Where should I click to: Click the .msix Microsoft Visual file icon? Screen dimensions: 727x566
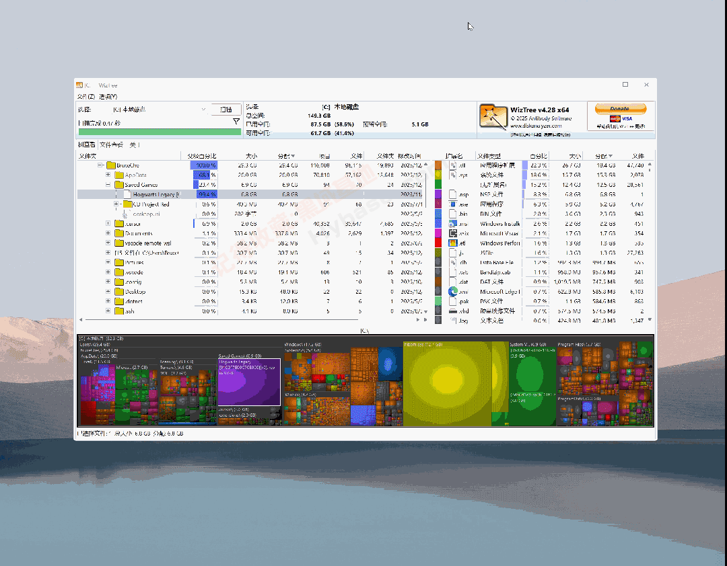pos(454,234)
